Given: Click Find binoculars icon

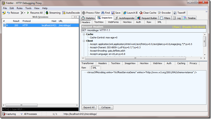Looking at the screenshot, I should pyautogui.click(x=103, y=13).
